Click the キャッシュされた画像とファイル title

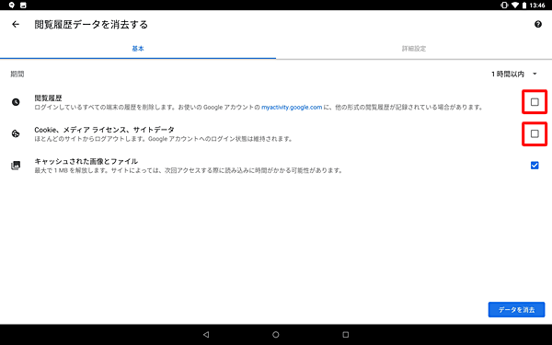[86, 162]
